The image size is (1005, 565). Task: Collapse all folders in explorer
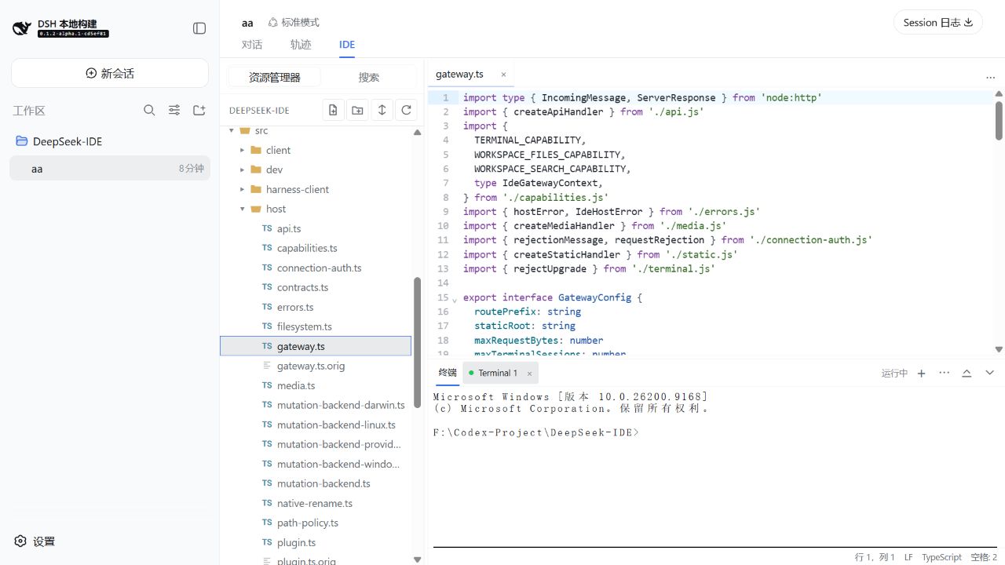pyautogui.click(x=382, y=111)
